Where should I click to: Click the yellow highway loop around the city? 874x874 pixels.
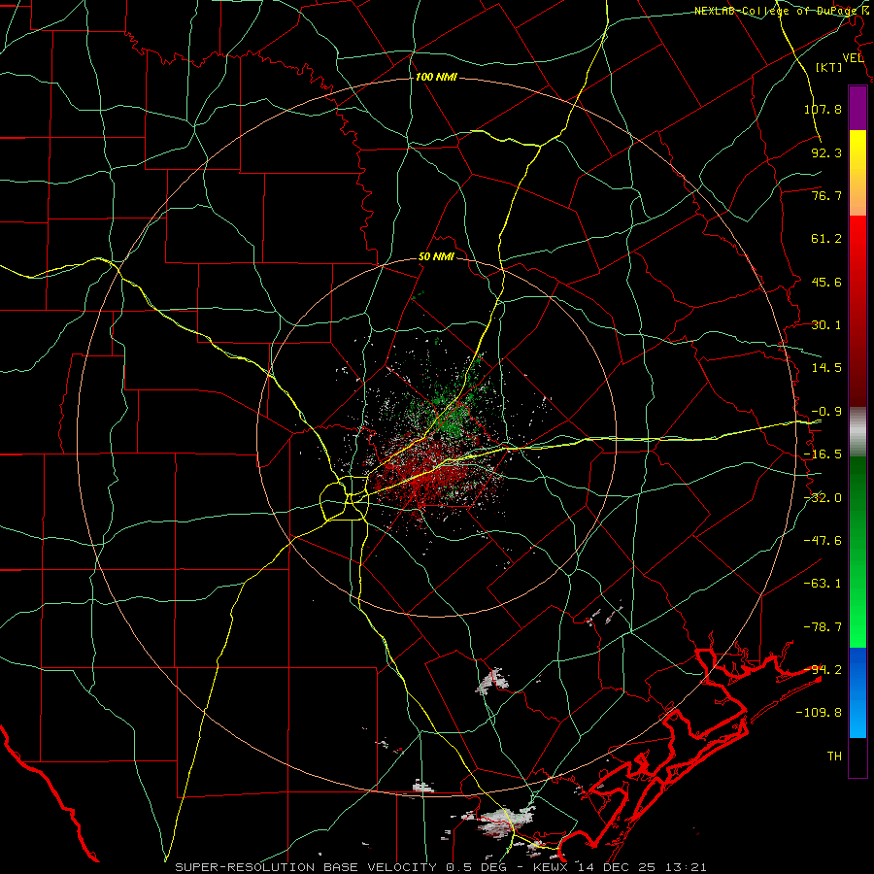345,498
